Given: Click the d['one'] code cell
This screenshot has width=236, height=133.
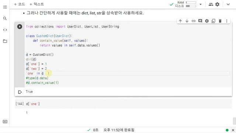Looking at the screenshot, I should point(123,104).
